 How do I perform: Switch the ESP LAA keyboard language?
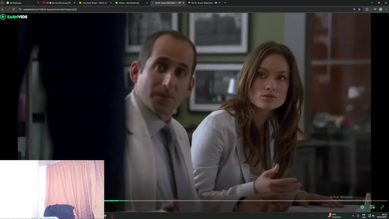coord(364,216)
